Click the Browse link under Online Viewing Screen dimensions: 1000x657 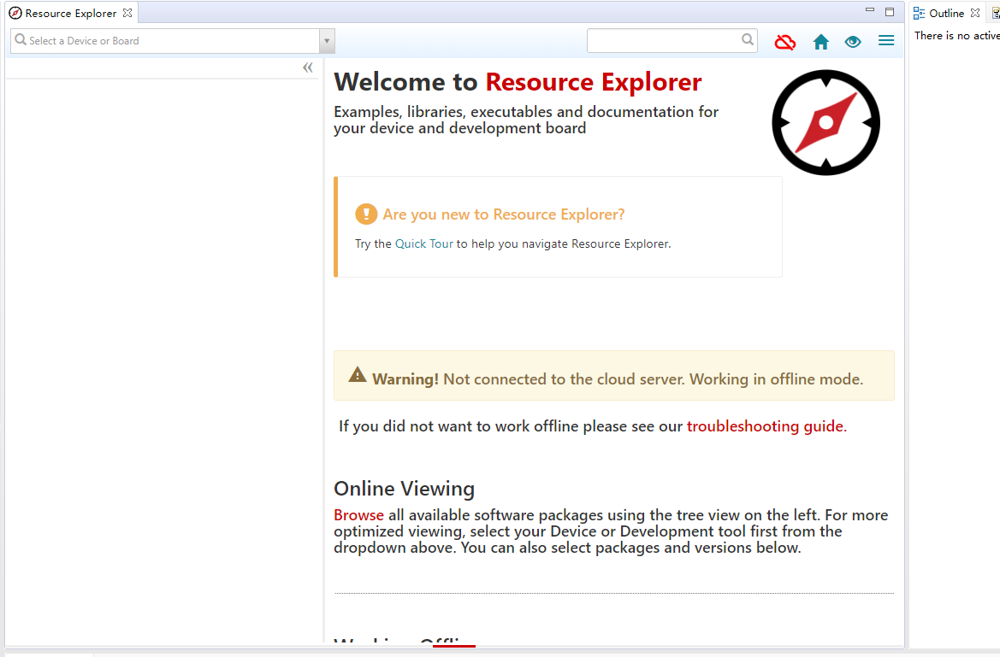click(358, 515)
